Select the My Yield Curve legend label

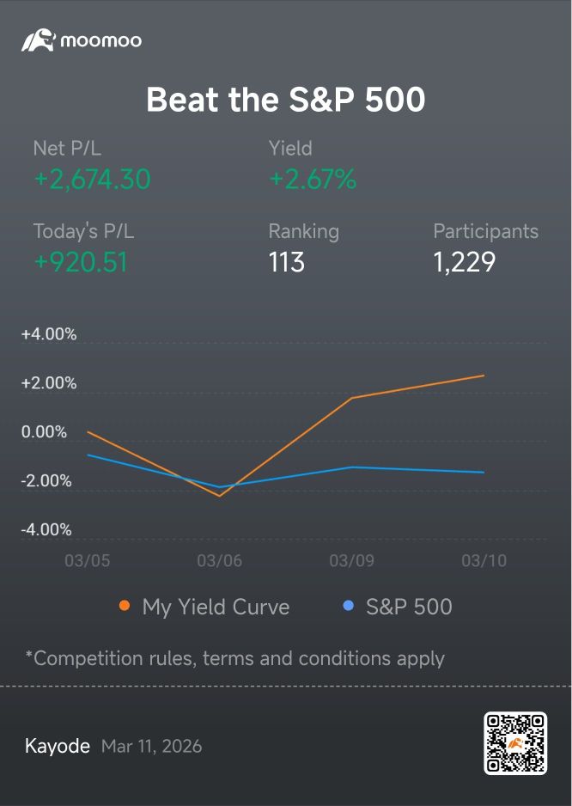(216, 607)
